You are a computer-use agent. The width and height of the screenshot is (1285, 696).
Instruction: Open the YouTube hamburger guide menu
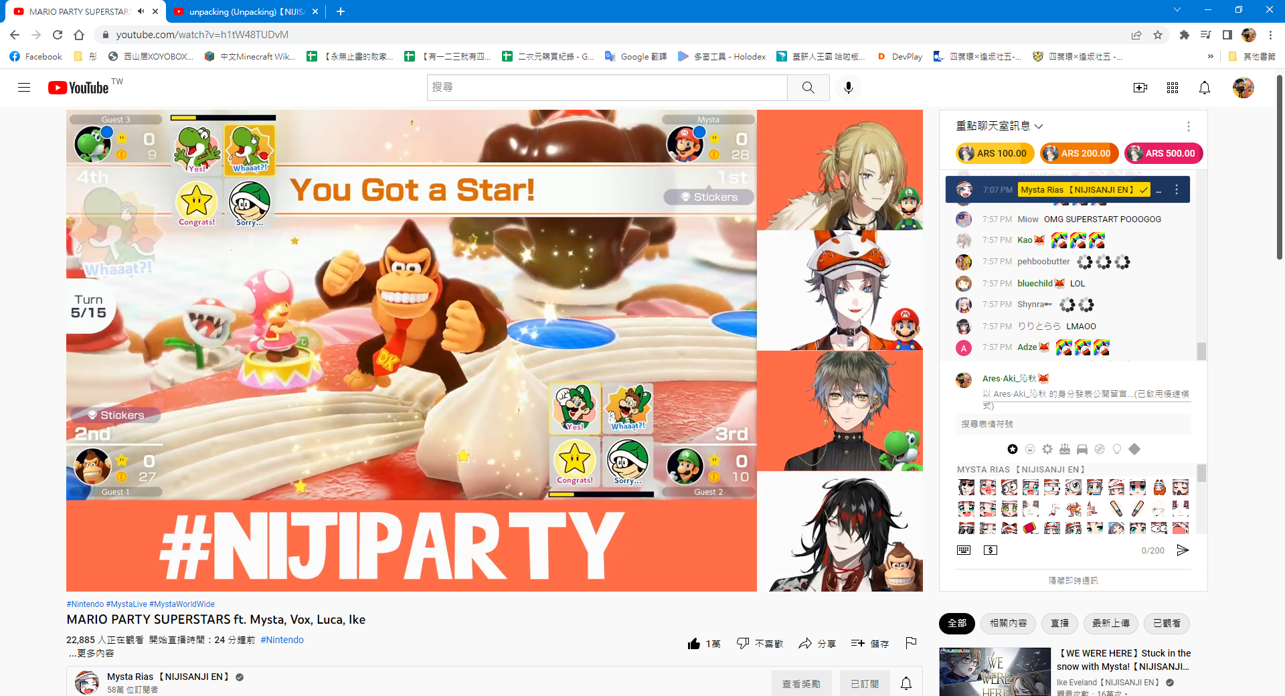point(24,88)
